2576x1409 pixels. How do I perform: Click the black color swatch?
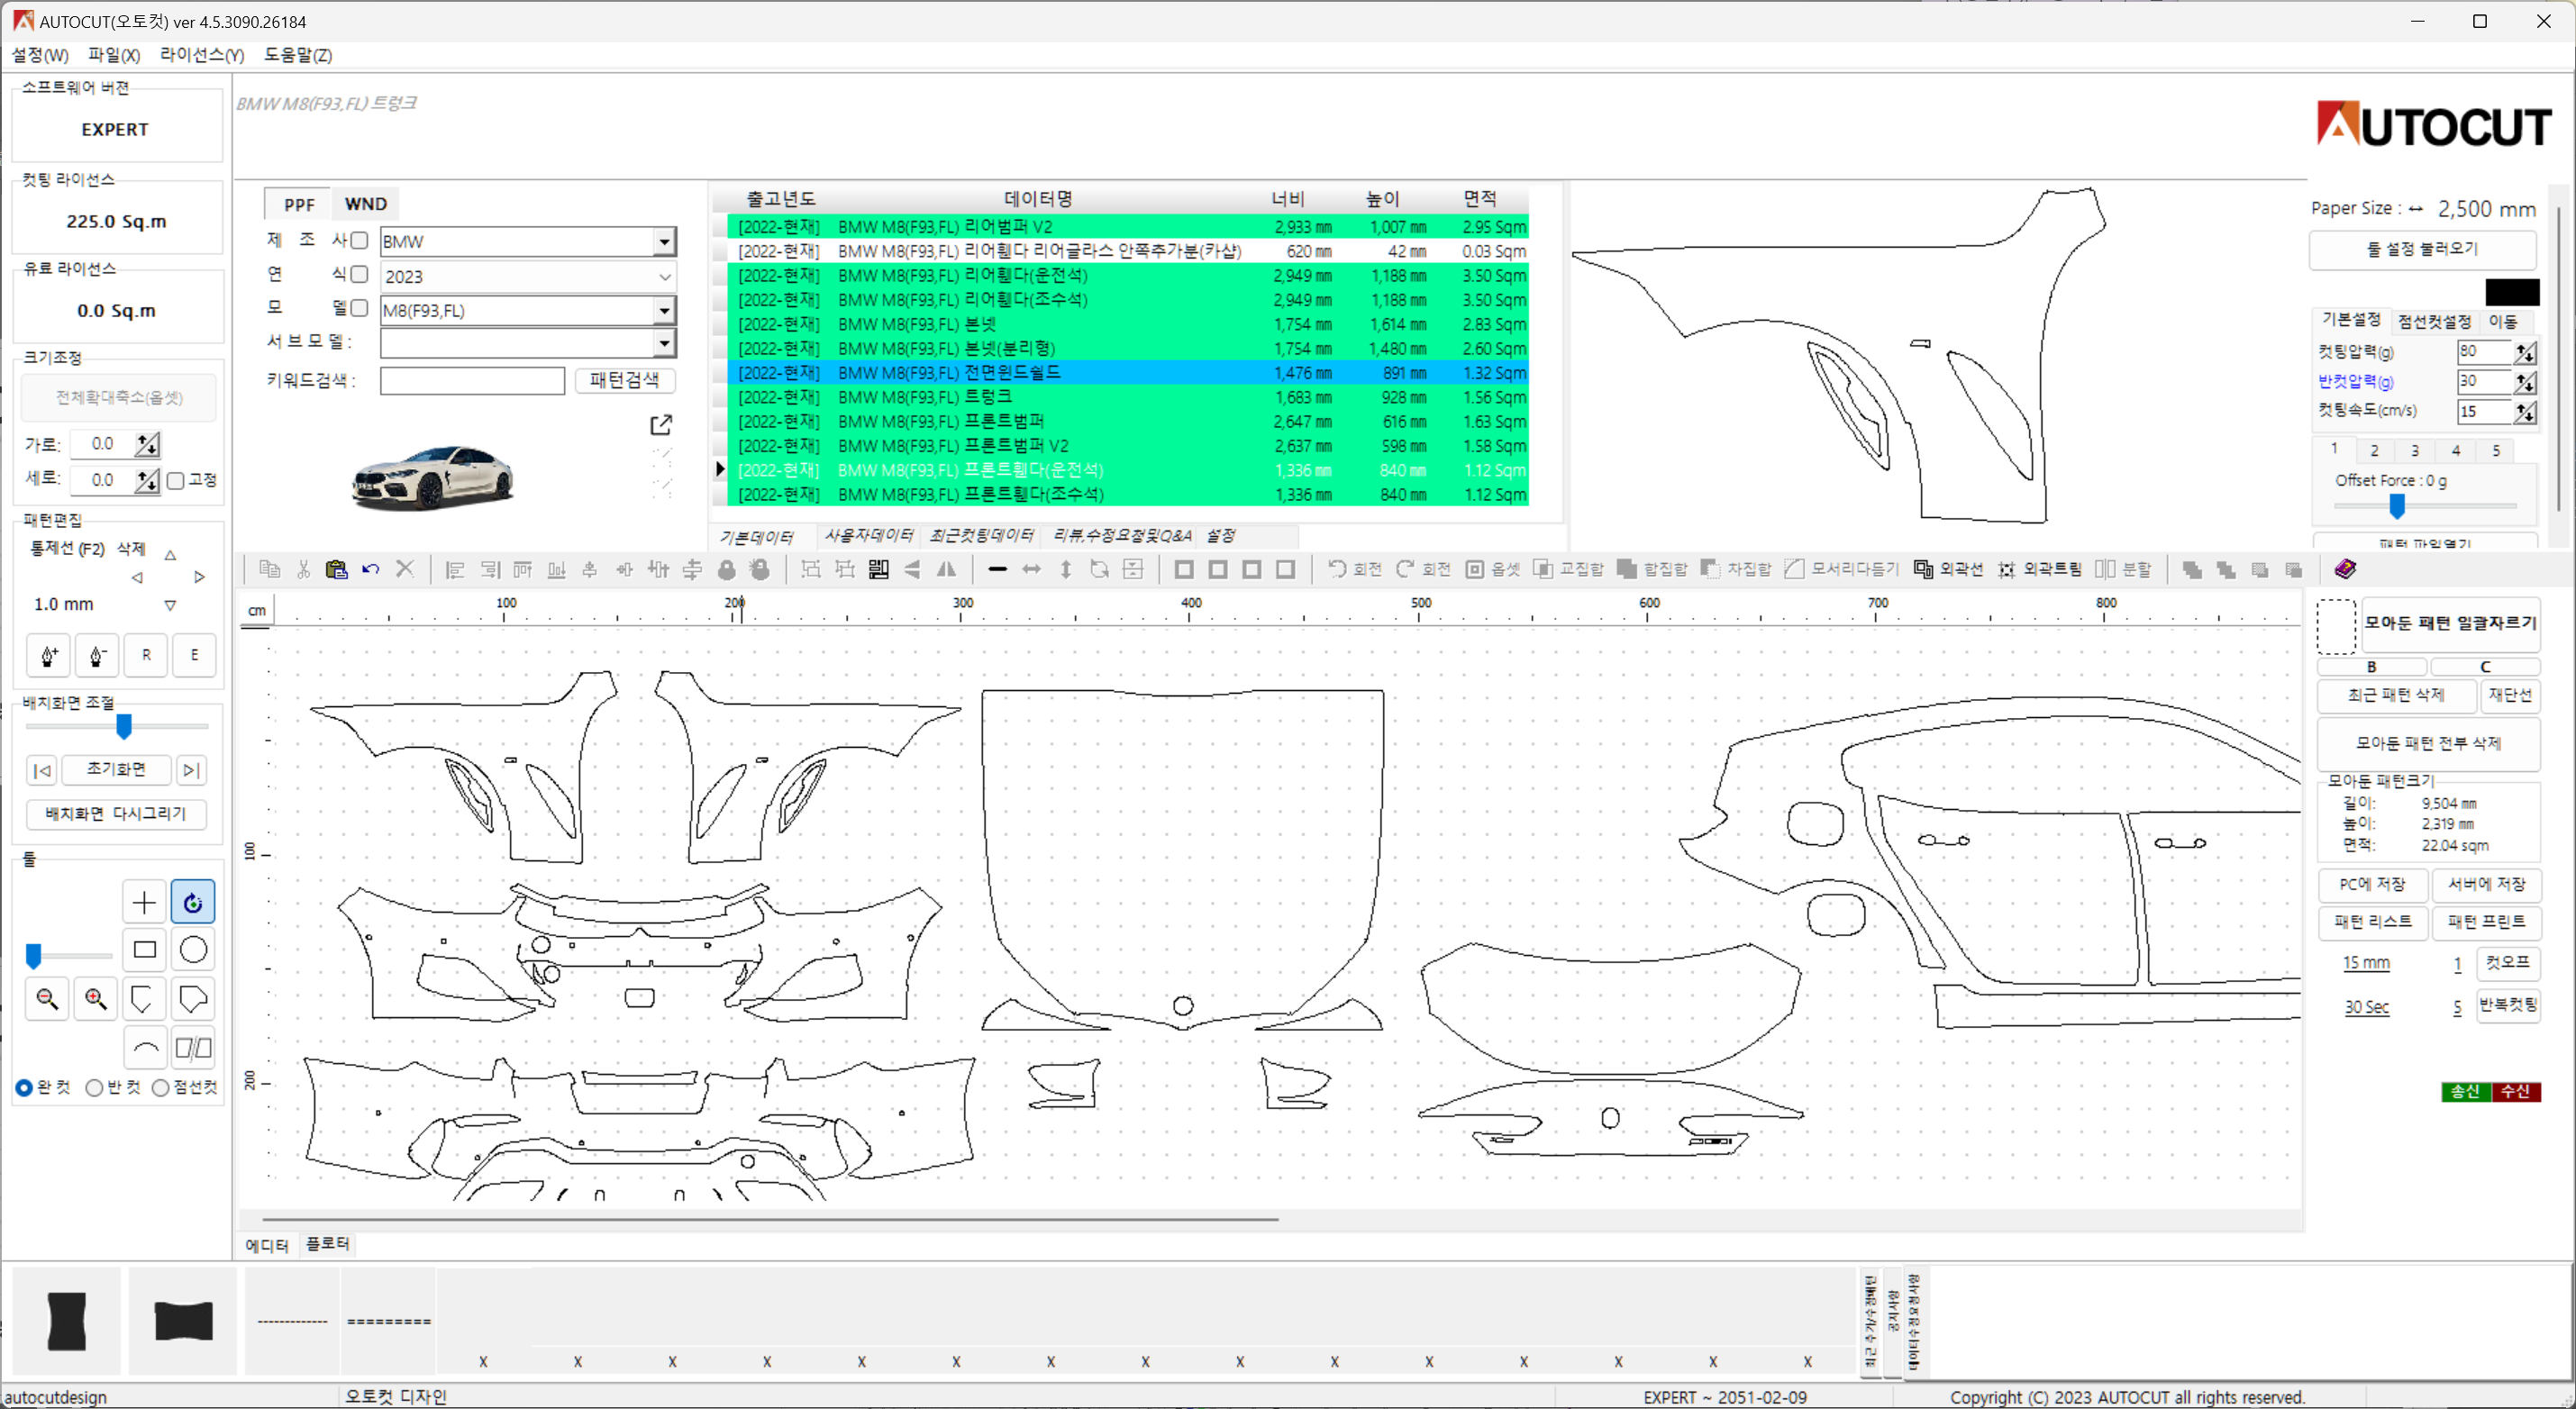pos(2512,292)
